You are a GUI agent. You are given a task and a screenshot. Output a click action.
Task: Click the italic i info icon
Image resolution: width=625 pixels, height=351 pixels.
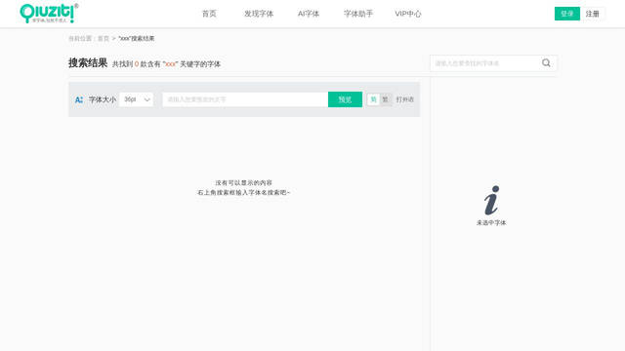[491, 200]
